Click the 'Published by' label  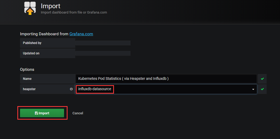pos(32,43)
